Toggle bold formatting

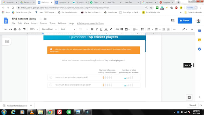point(92,29)
